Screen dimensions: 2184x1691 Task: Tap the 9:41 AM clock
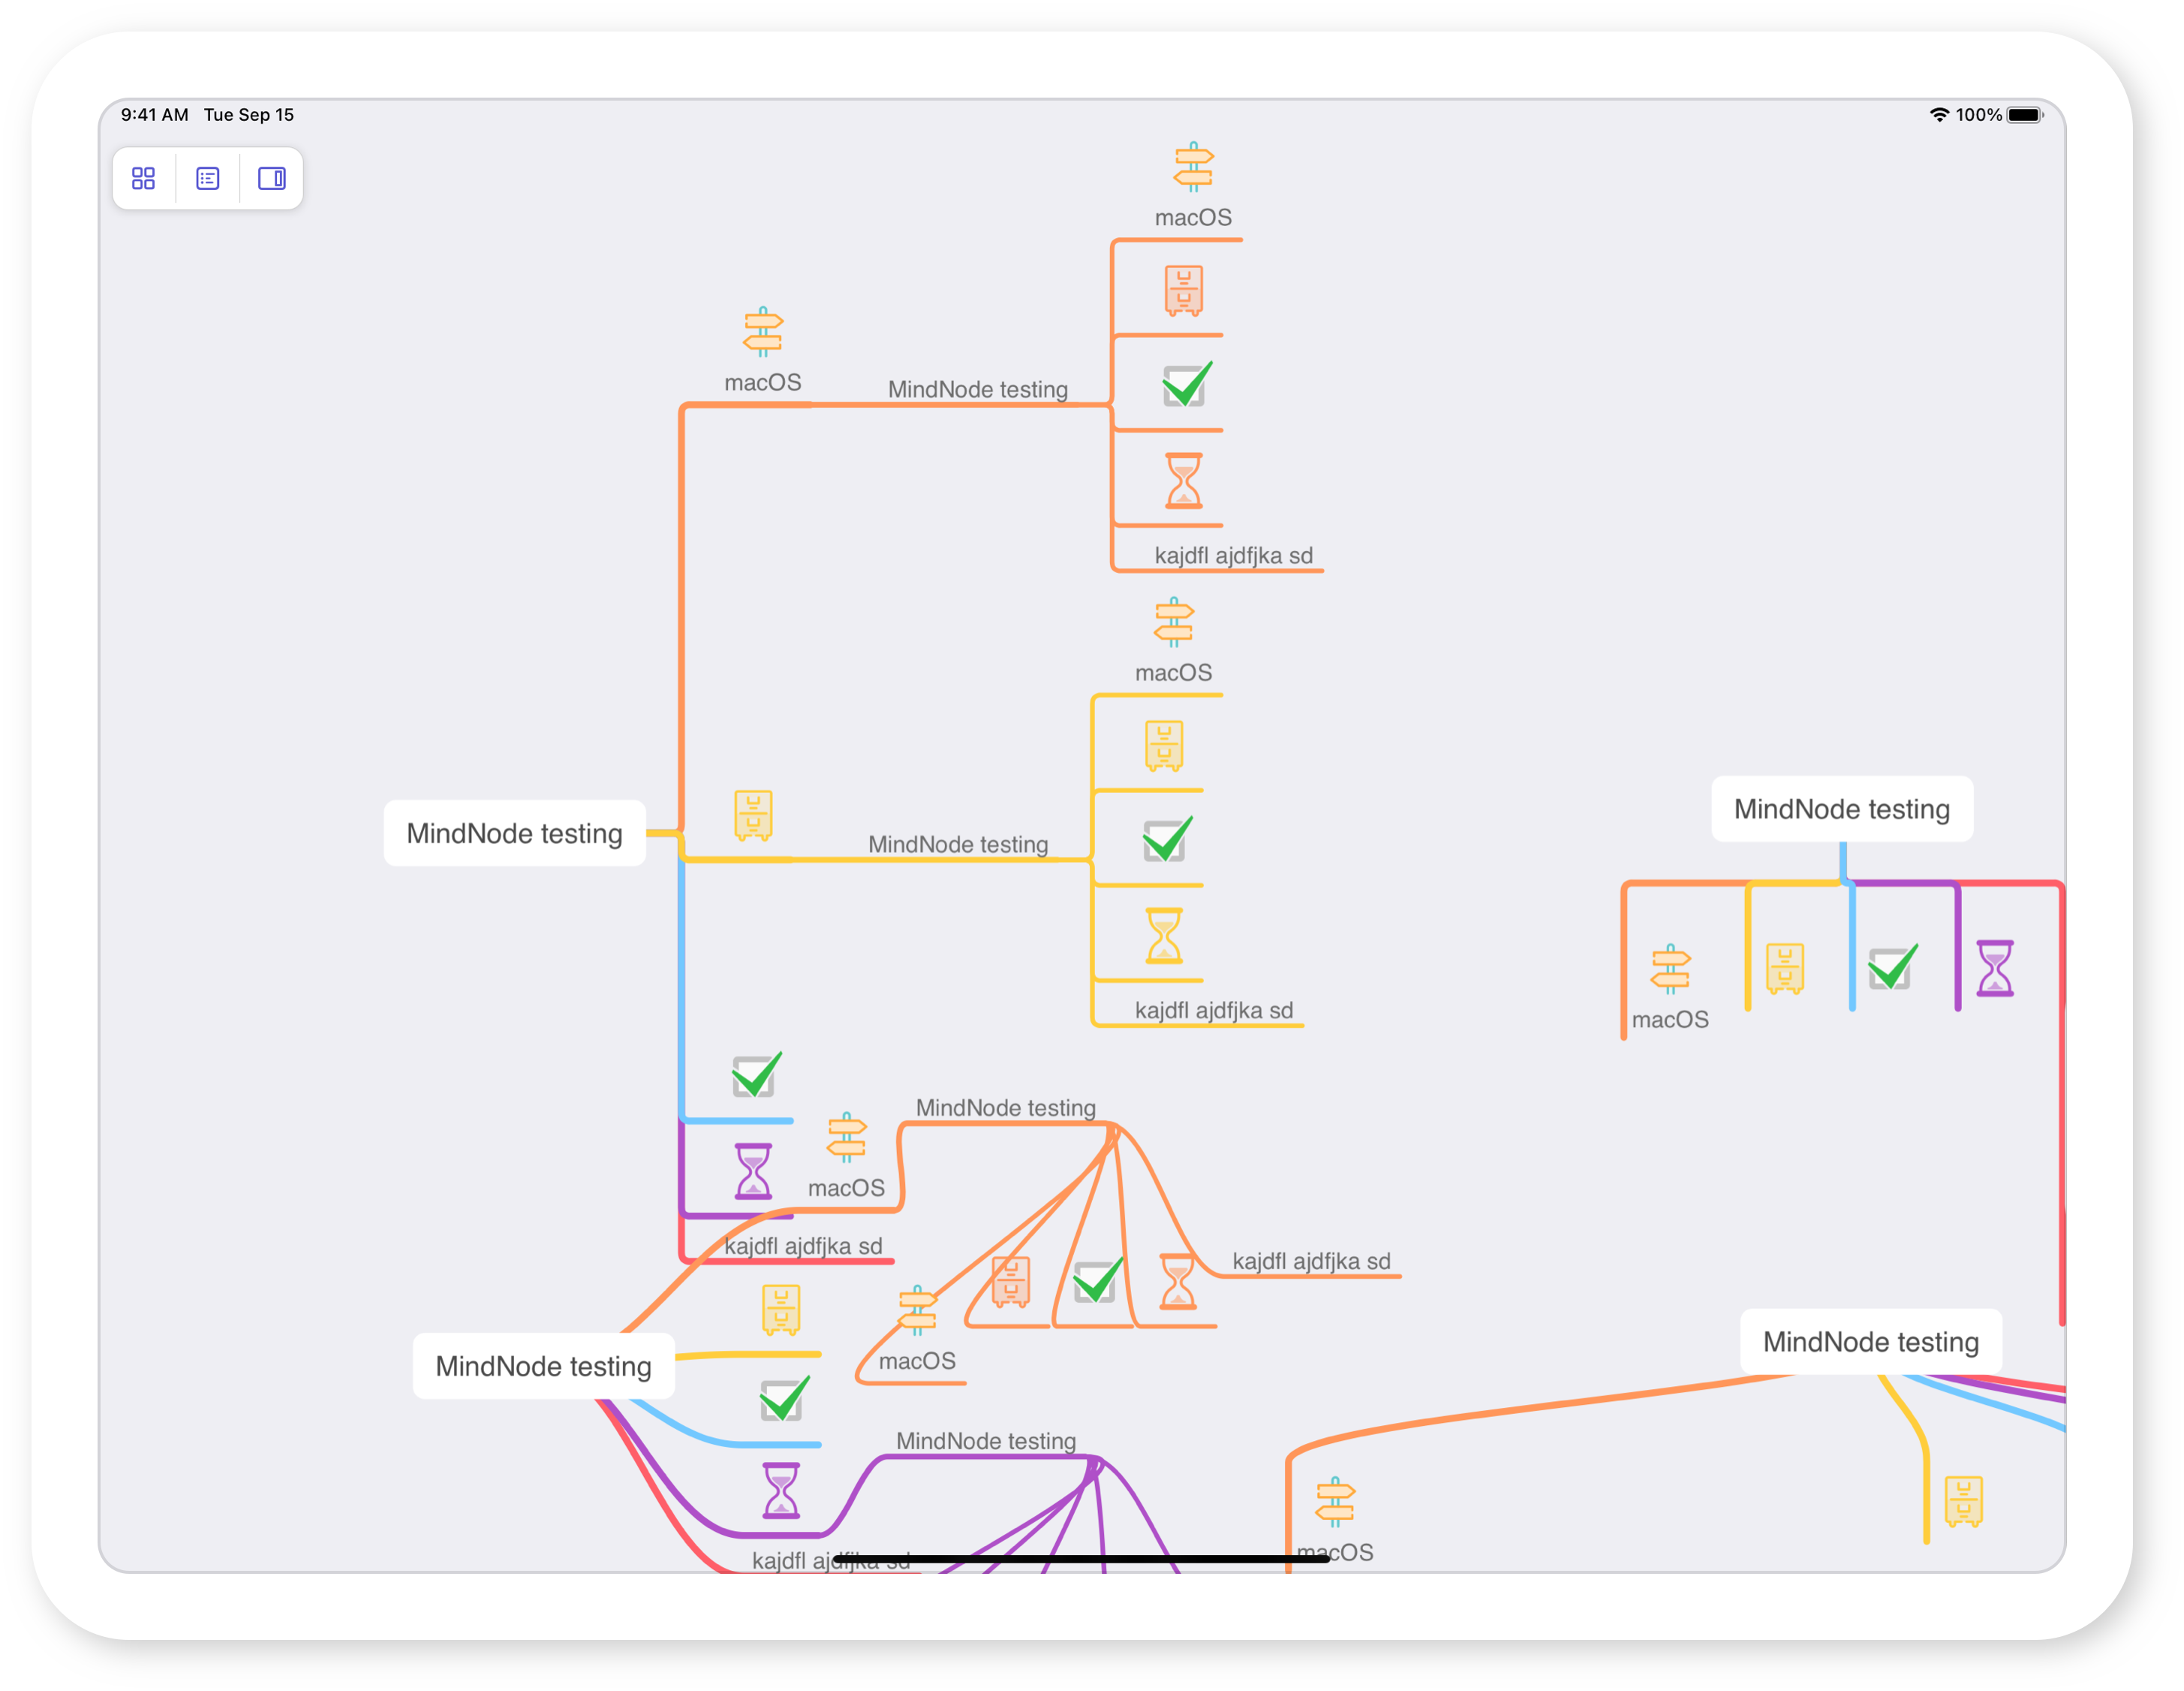tap(155, 115)
